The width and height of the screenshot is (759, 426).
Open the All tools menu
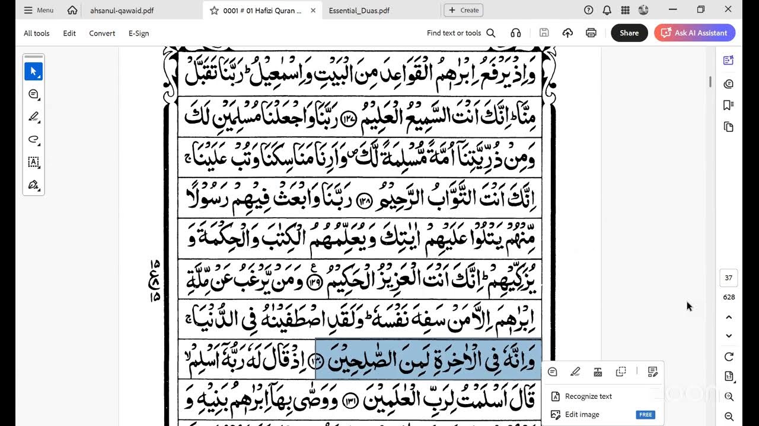pos(37,33)
